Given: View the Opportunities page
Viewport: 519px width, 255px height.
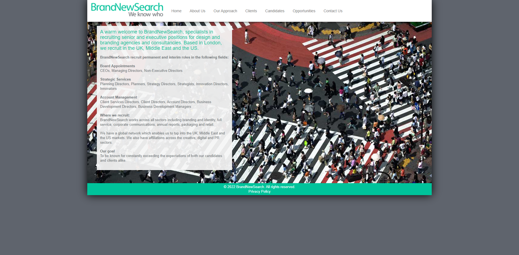Looking at the screenshot, I should 304,11.
